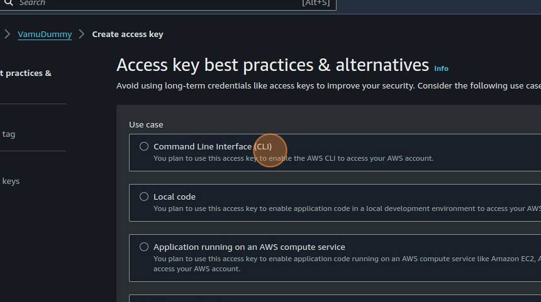The width and height of the screenshot is (541, 302).
Task: Click the search magnifier icon
Action: (x=8, y=3)
